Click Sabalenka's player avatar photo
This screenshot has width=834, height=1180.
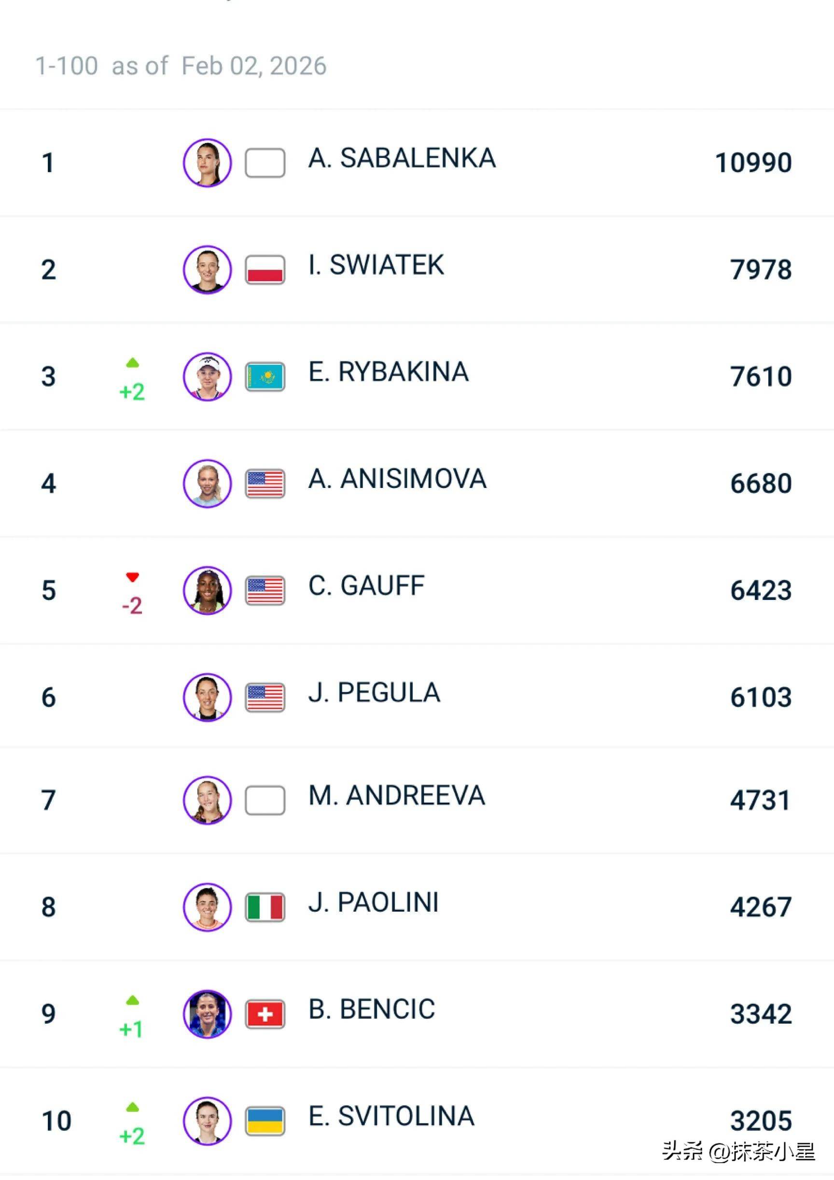(x=207, y=163)
